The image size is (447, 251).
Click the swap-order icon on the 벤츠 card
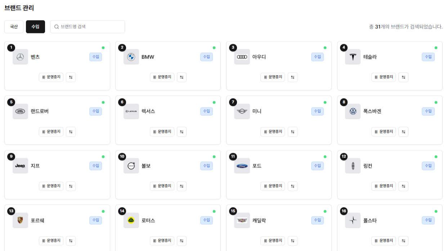pos(71,77)
